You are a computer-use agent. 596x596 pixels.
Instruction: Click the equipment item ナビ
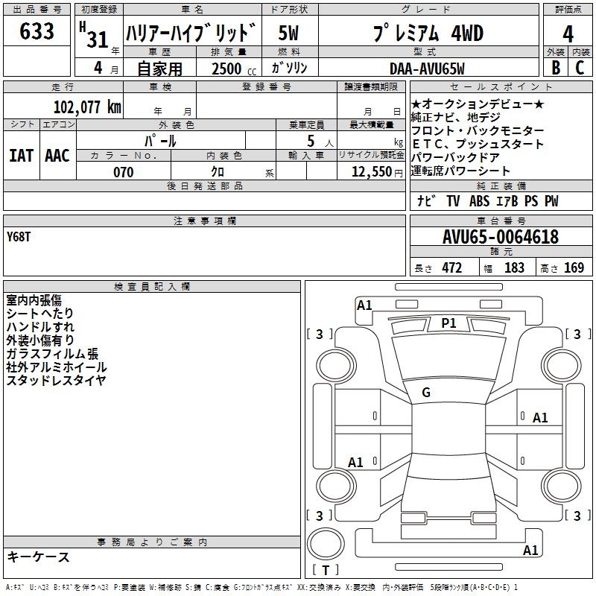426,200
